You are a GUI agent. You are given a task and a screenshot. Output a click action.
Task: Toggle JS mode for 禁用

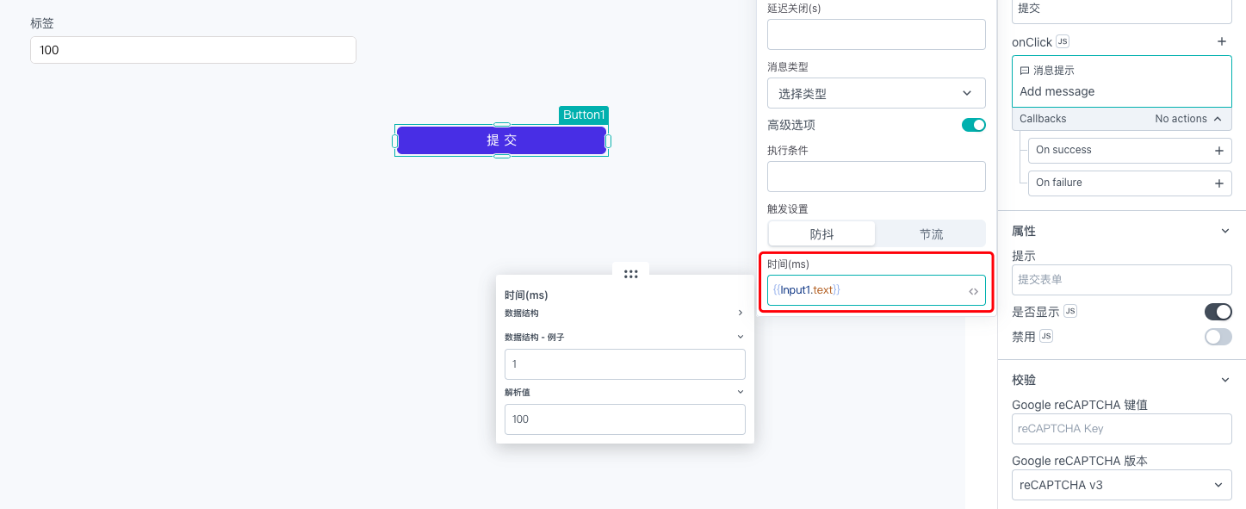tap(1046, 336)
